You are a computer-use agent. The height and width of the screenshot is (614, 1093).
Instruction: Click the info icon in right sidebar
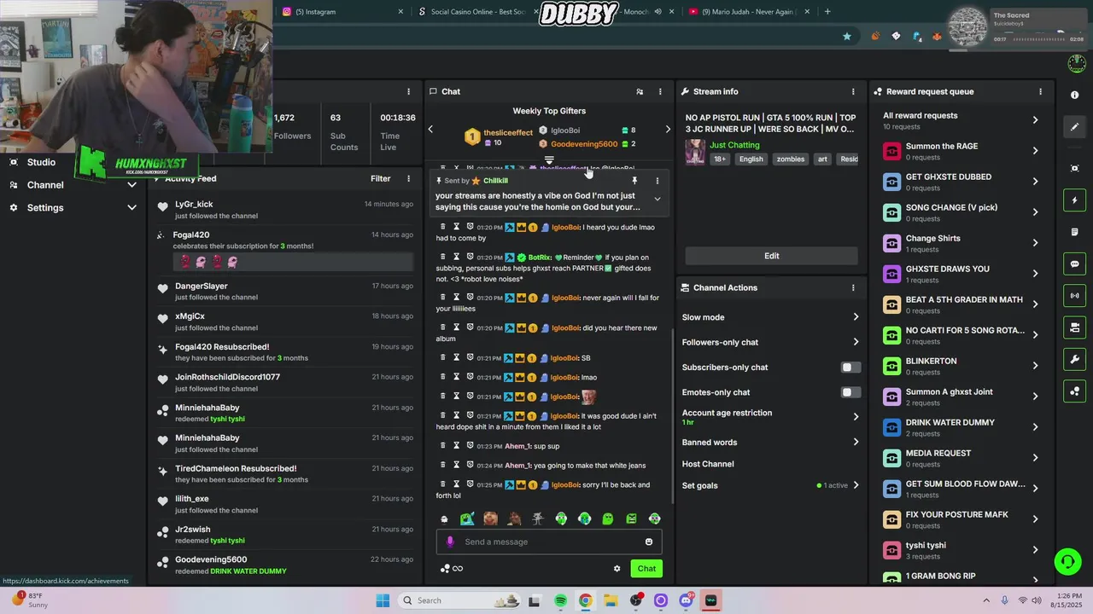[1075, 95]
